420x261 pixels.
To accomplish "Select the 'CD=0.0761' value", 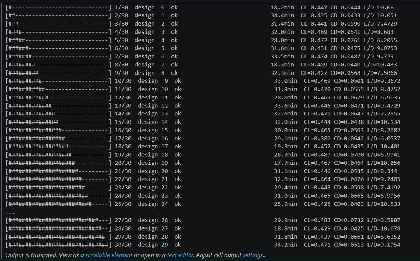I will coord(345,40).
